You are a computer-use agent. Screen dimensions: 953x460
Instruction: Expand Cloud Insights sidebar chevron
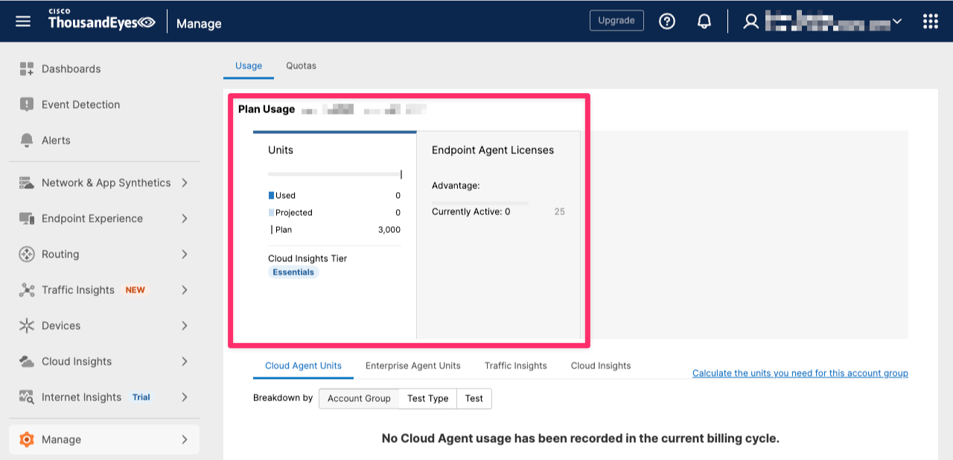185,362
